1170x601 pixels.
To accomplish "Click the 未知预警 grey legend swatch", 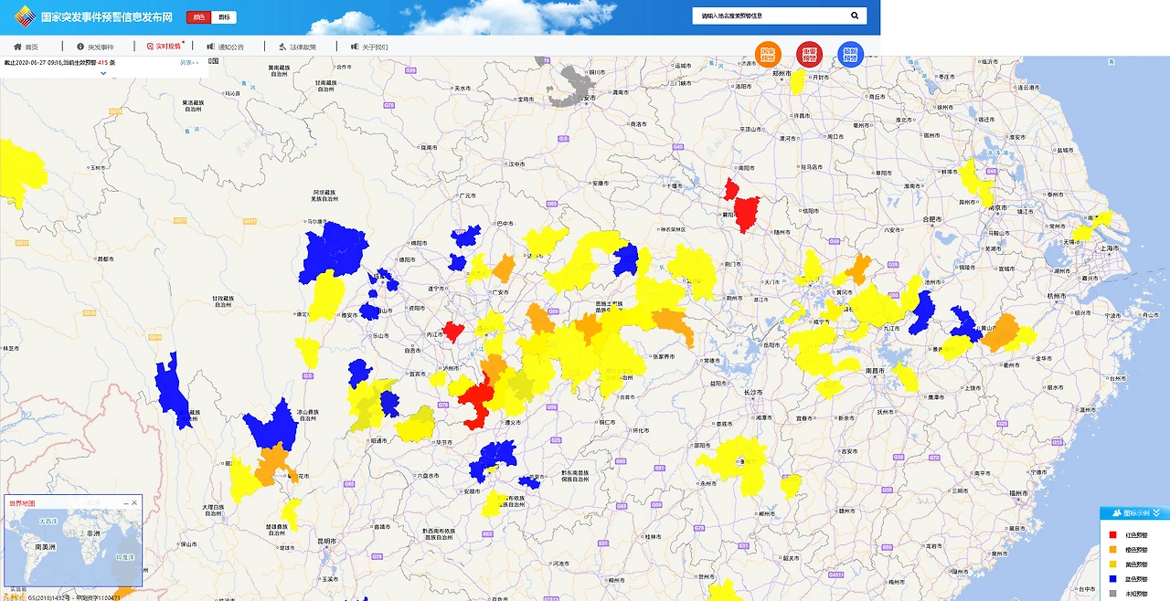I will click(x=1112, y=594).
